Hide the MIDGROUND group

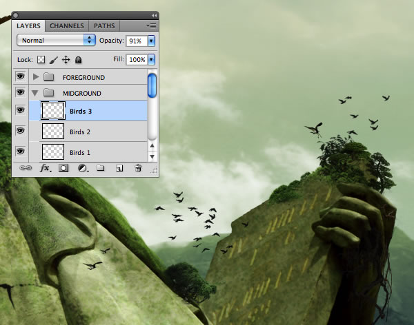20,92
